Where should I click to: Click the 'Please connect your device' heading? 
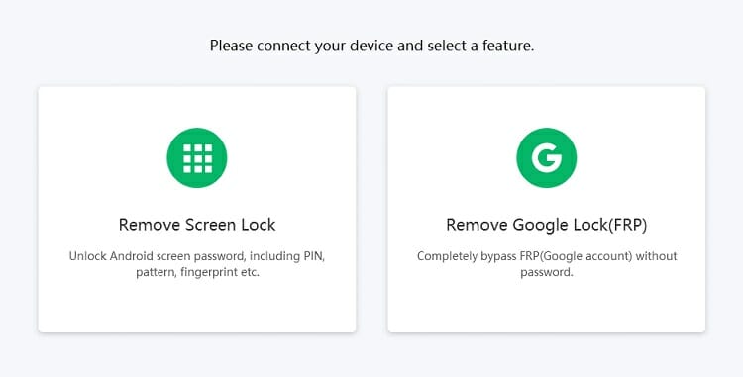(371, 46)
